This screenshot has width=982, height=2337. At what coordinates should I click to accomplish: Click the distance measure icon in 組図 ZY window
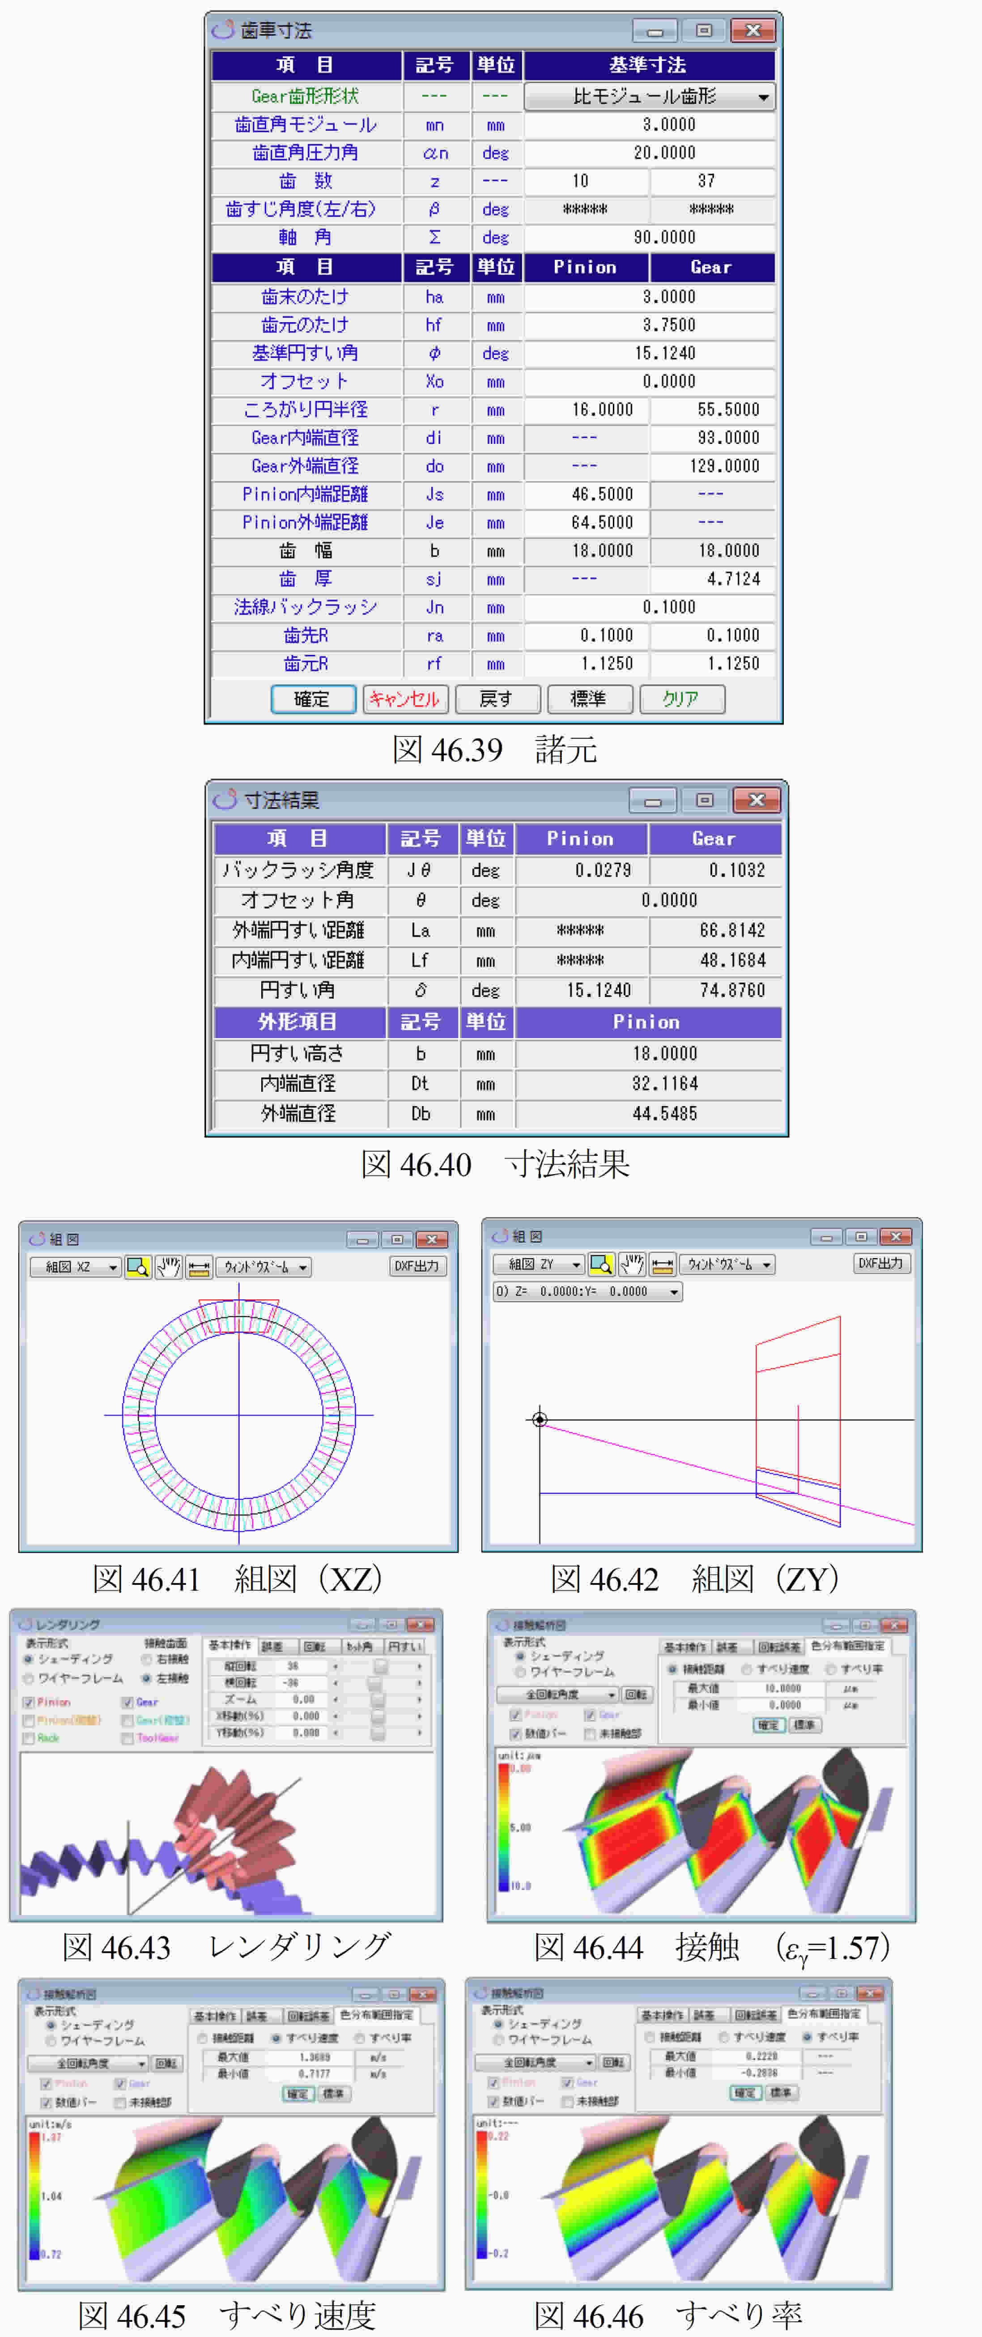(663, 1264)
